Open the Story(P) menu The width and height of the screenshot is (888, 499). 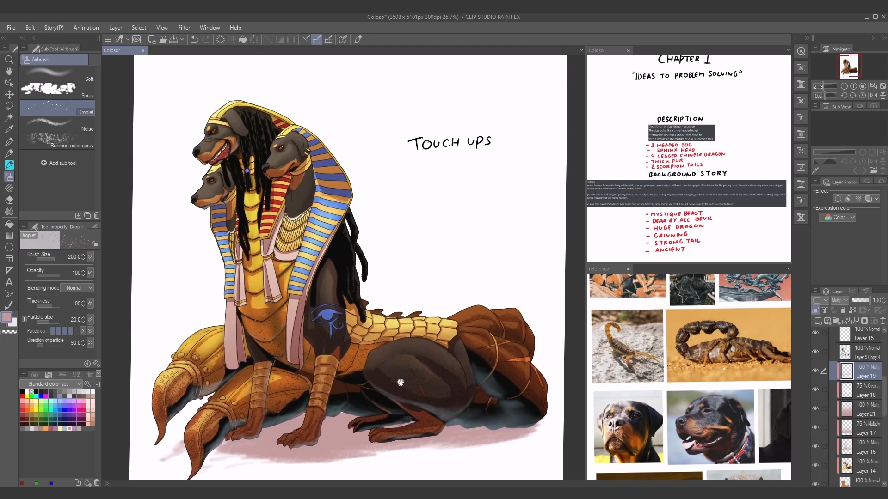coord(54,28)
